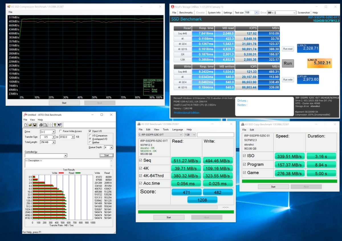The height and width of the screenshot is (241, 342).
Task: Open the AS SSD drive selector C: IRP-SSDPR-S25C-01T
Action: point(160,135)
